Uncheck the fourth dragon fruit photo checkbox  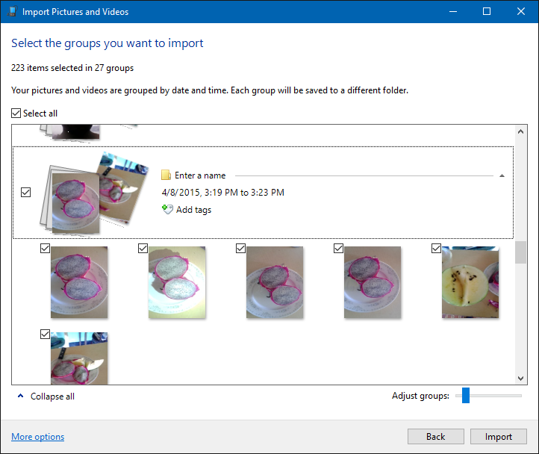click(339, 248)
